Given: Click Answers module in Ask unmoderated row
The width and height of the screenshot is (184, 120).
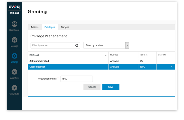Looking at the screenshot, I should pyautogui.click(x=115, y=61).
